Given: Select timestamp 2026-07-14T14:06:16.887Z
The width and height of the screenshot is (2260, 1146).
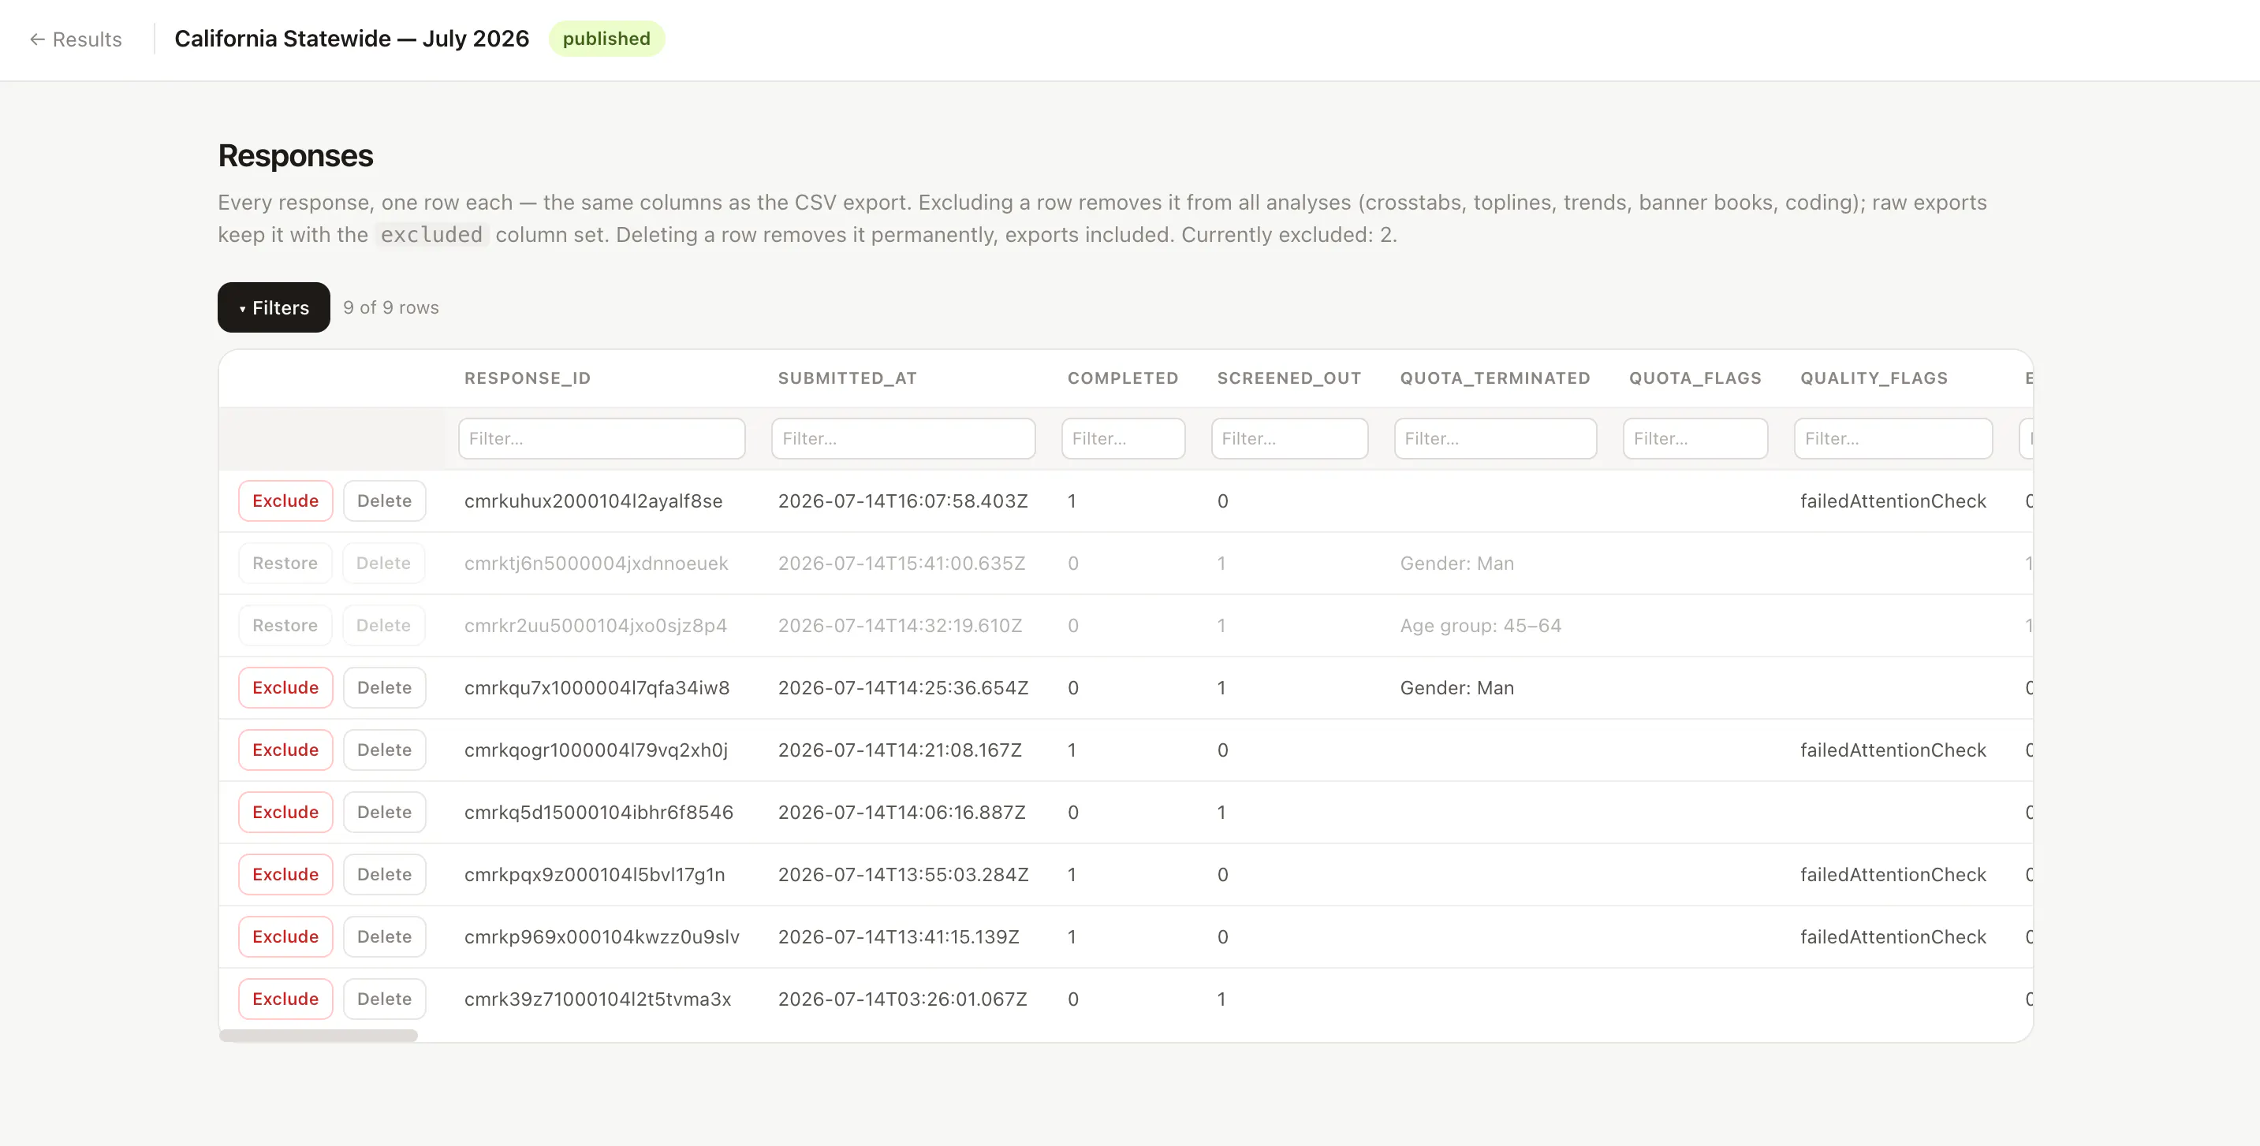Looking at the screenshot, I should click(x=902, y=812).
